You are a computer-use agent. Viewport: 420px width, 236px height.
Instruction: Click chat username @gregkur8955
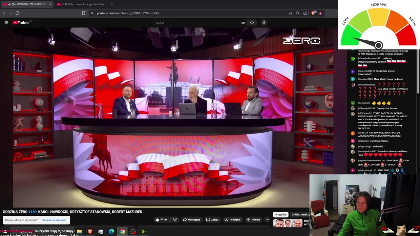365,79
